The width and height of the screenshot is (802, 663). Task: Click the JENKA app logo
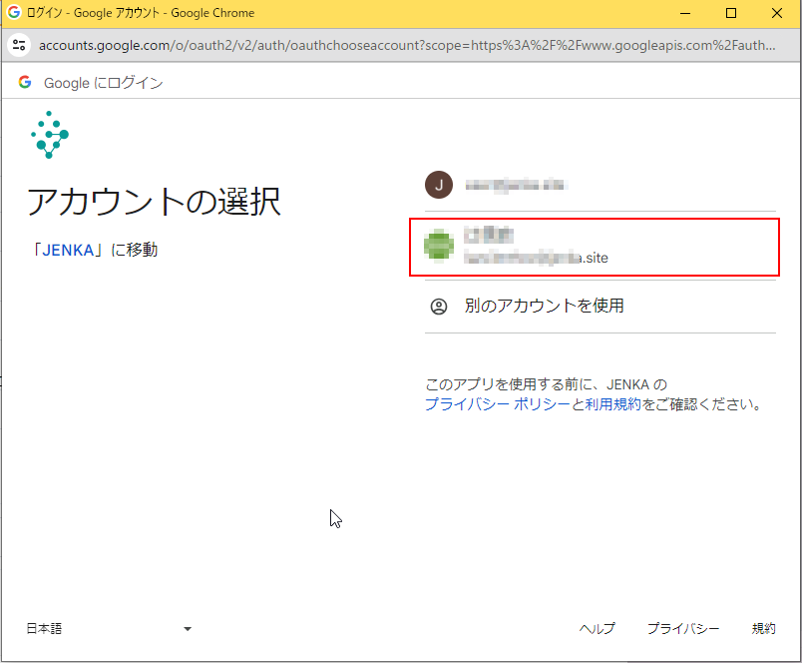click(50, 135)
